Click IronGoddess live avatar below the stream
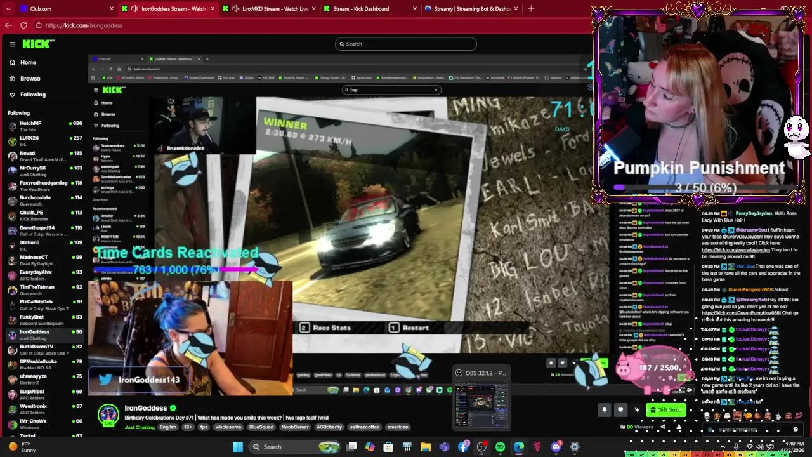Image resolution: width=812 pixels, height=457 pixels. click(108, 416)
